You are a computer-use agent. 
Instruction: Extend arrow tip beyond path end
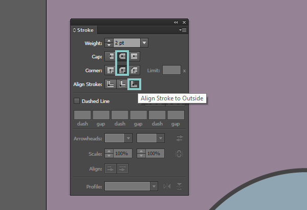[111, 169]
